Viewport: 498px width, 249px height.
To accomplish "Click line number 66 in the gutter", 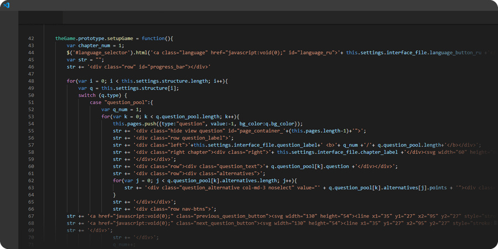I will (x=31, y=209).
